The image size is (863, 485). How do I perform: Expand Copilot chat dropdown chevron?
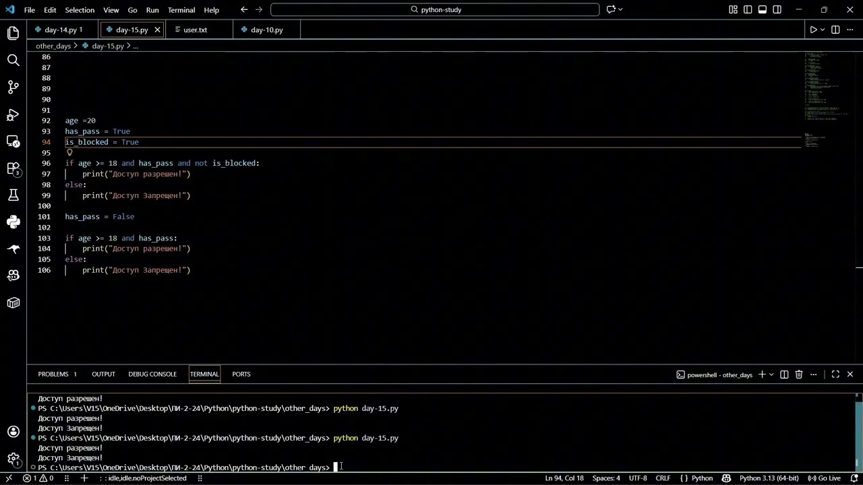(620, 9)
